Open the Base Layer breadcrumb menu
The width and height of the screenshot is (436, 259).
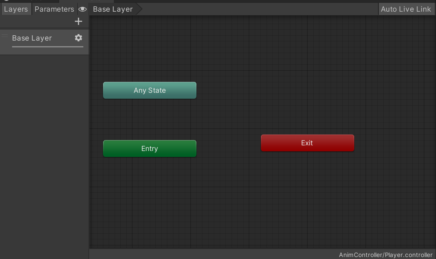coord(112,9)
